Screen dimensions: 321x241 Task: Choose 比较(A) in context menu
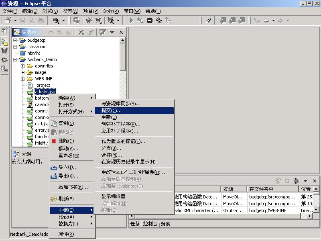coord(72,217)
